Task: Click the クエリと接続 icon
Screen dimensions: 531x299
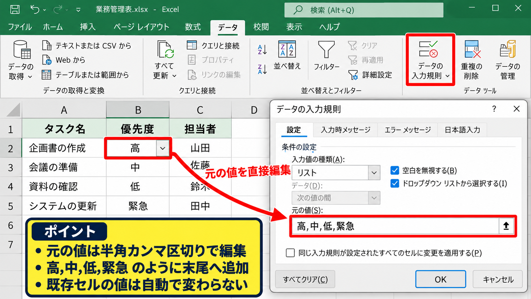Action: click(x=192, y=45)
